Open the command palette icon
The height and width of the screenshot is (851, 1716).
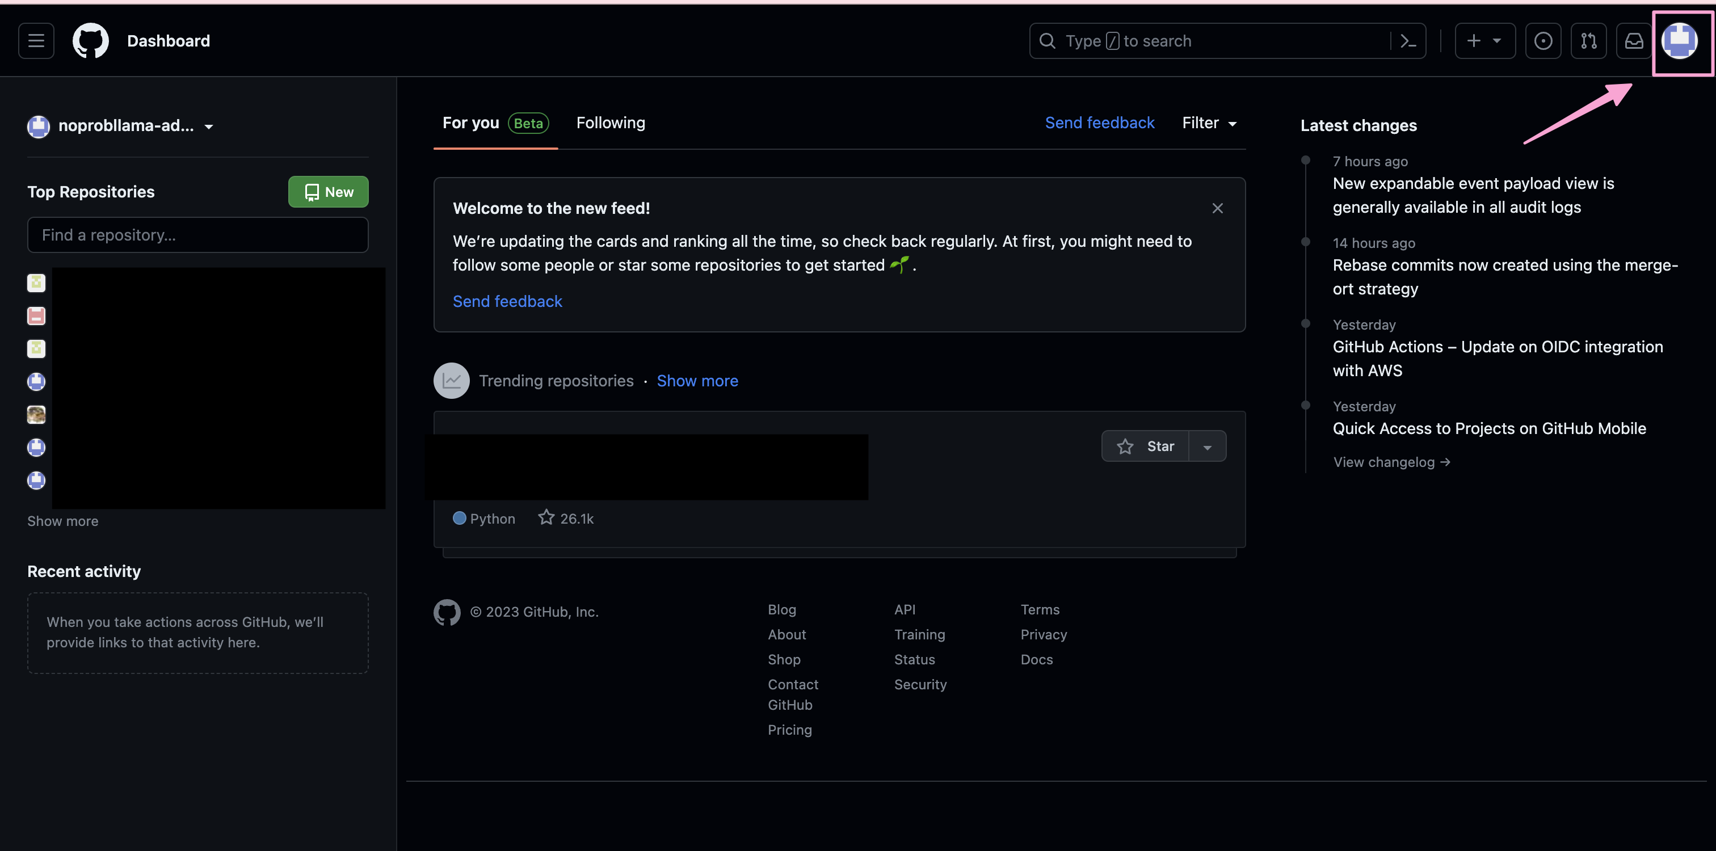coord(1407,41)
